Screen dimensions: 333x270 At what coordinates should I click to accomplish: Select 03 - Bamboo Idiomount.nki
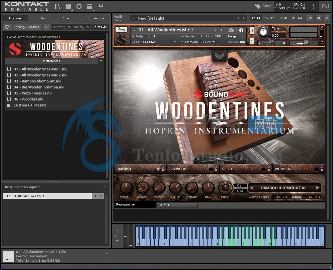tap(37, 81)
